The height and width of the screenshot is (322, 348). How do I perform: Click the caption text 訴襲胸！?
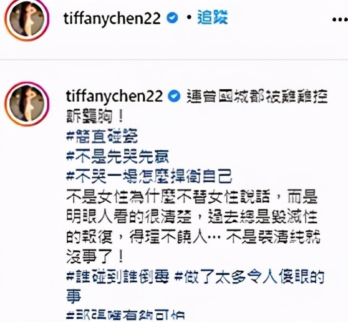(95, 116)
